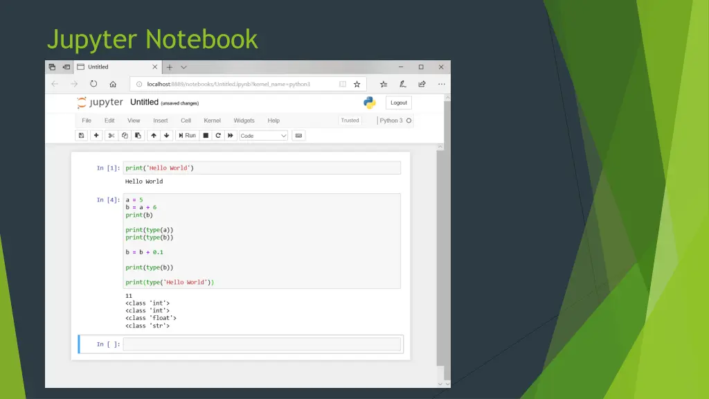Show tabs you've set aside icon
This screenshot has width=709, height=399.
pyautogui.click(x=52, y=67)
